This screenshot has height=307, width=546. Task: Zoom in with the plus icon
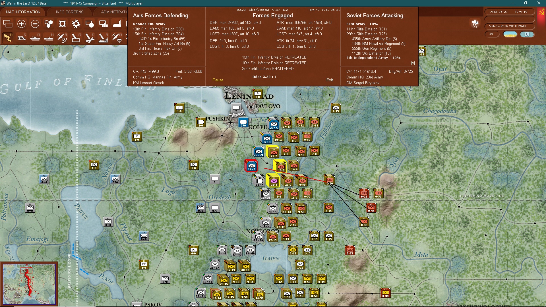(x=21, y=24)
